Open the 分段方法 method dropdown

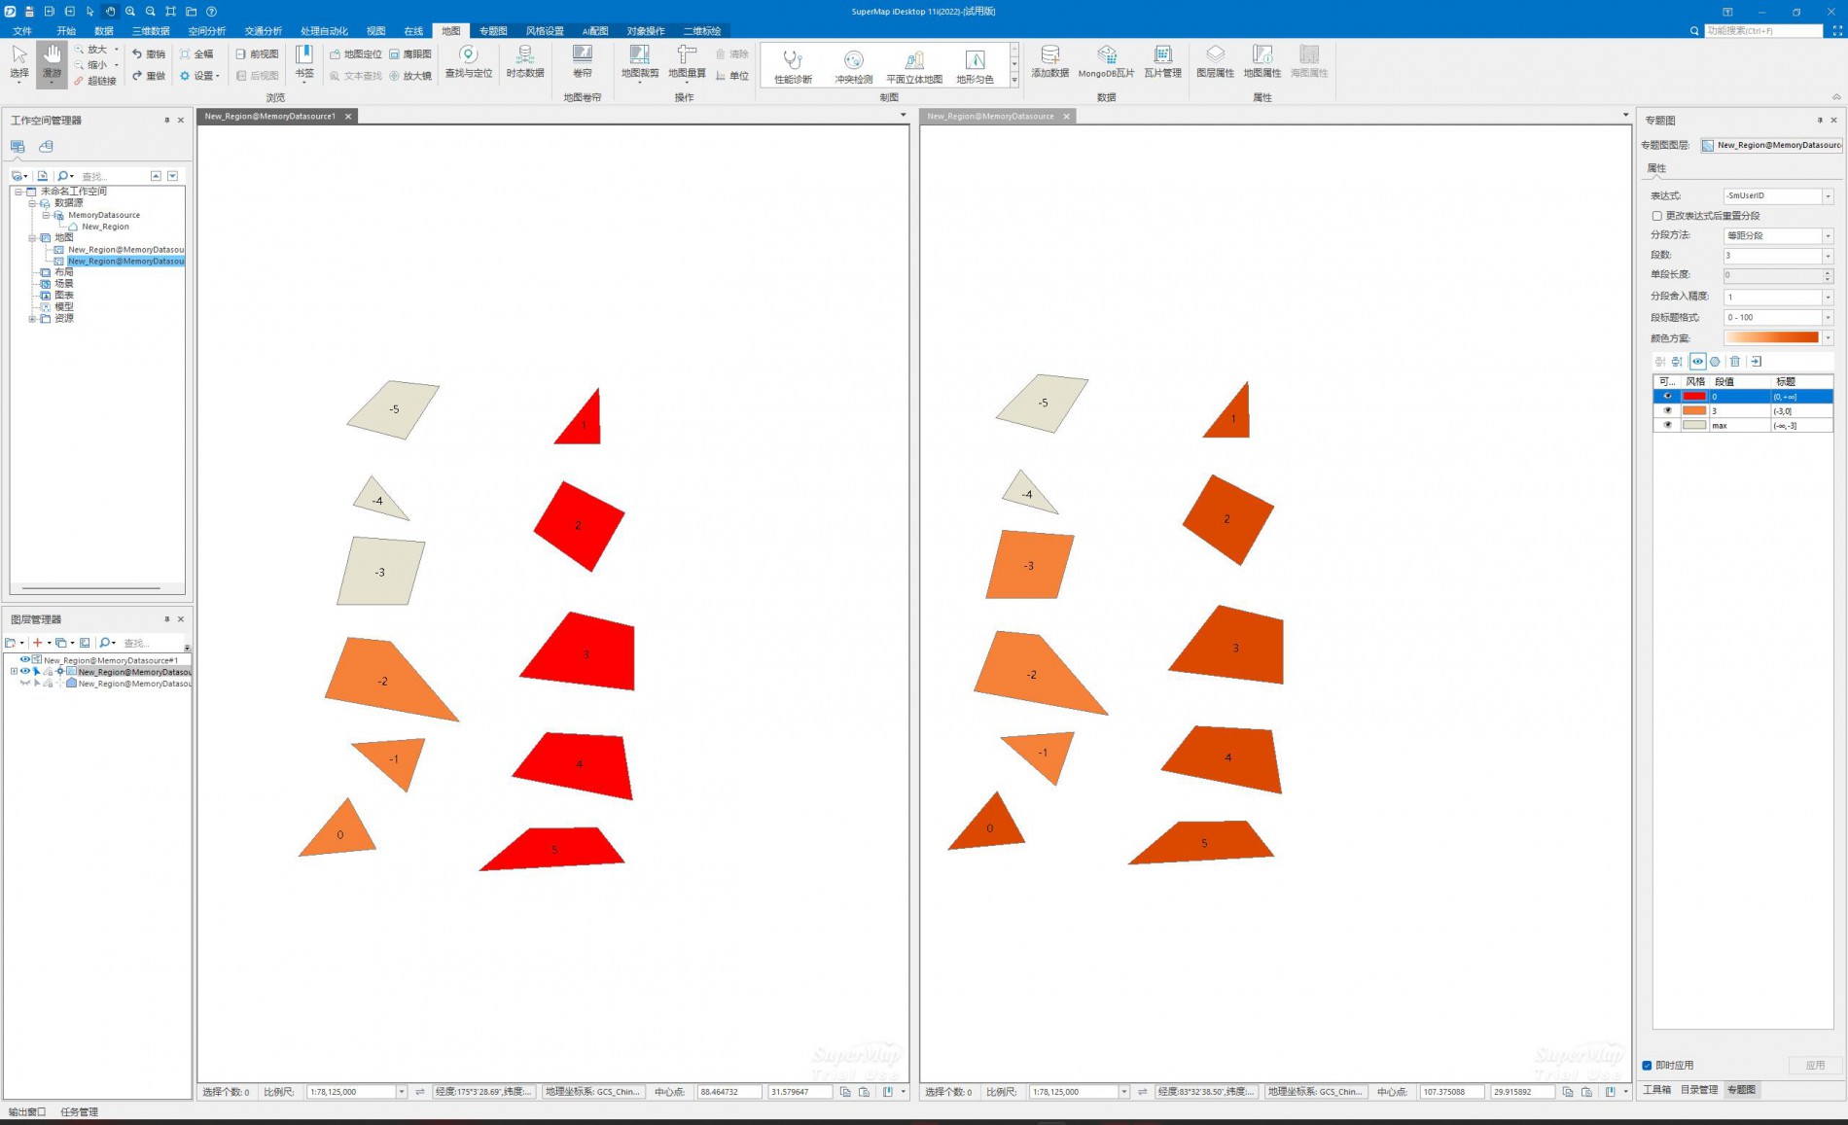click(1828, 236)
